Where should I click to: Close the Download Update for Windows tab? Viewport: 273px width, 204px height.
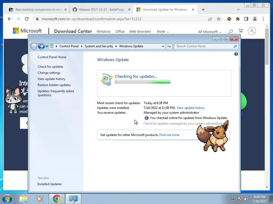pyautogui.click(x=193, y=10)
